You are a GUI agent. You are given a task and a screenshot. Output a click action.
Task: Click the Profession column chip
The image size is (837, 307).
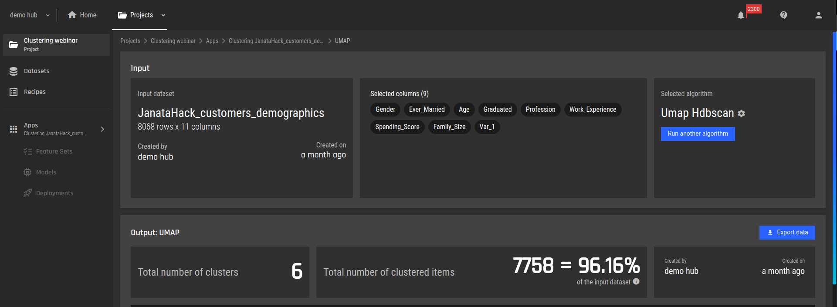[540, 110]
